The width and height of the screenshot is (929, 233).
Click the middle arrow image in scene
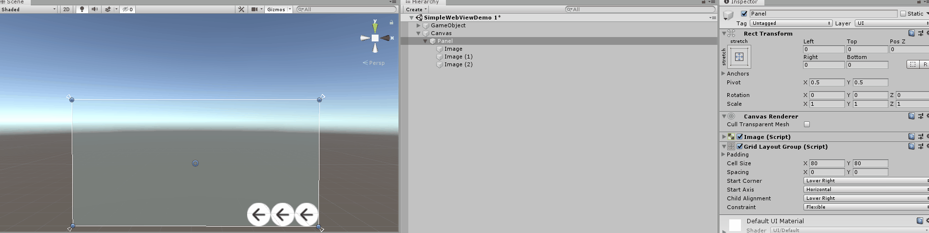pyautogui.click(x=282, y=214)
